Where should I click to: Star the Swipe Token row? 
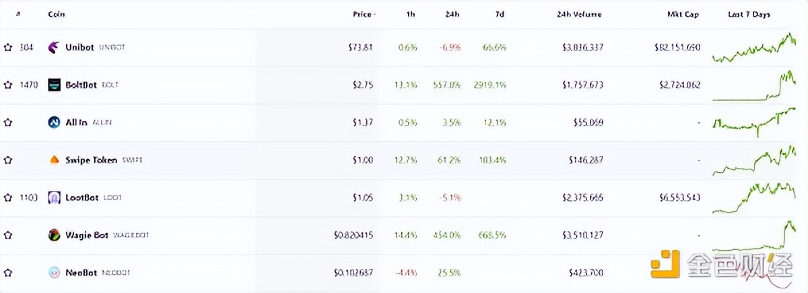pos(8,160)
